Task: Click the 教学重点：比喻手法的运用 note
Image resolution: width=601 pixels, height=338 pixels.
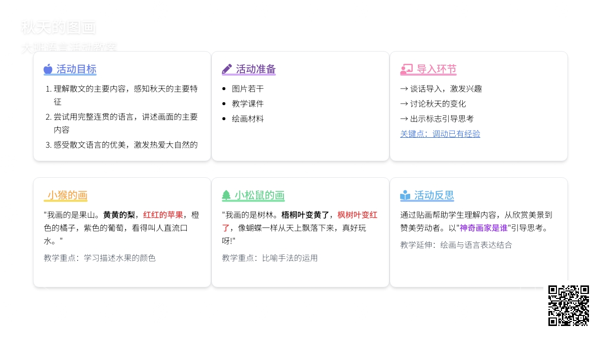Action: pos(269,258)
